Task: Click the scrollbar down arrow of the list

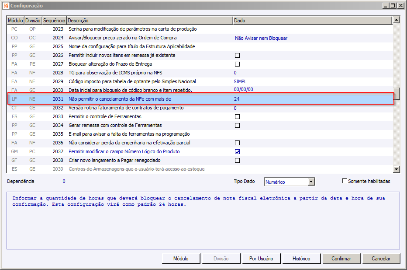Action: [x=396, y=169]
